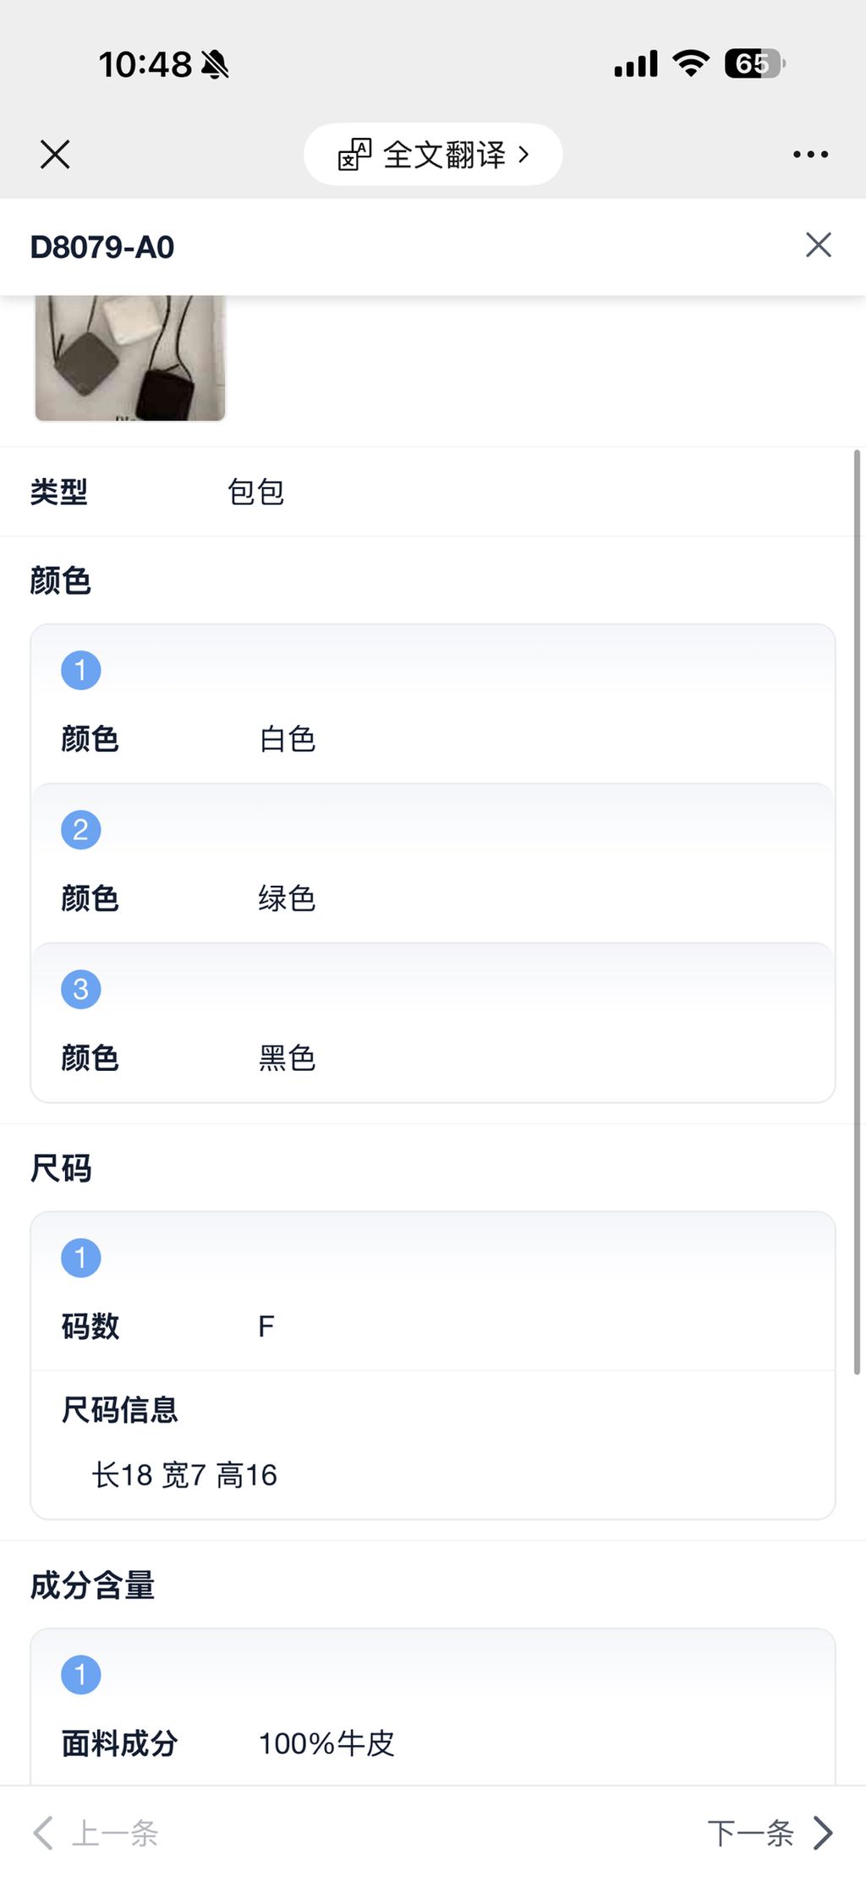Screen dimensions: 866x1883
Task: Close the D8079-A0 detail panel
Action: [x=818, y=245]
